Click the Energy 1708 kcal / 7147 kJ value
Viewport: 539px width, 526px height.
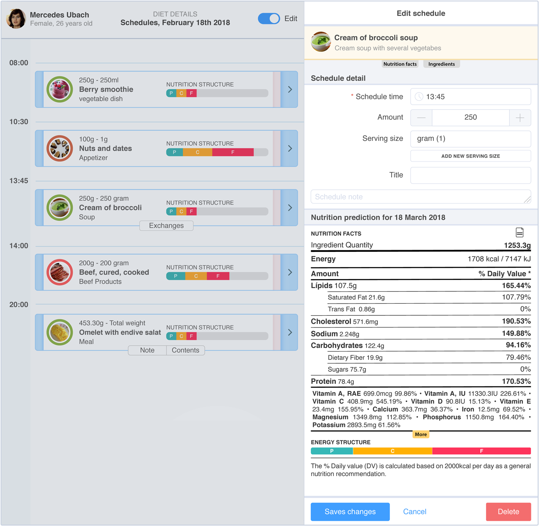click(x=499, y=259)
